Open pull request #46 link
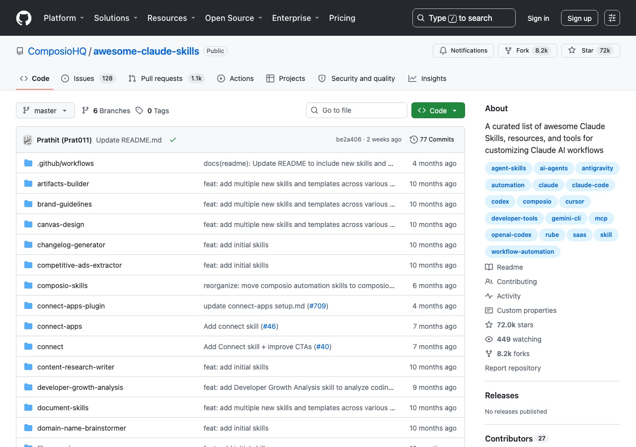Image resolution: width=636 pixels, height=447 pixels. coord(269,326)
